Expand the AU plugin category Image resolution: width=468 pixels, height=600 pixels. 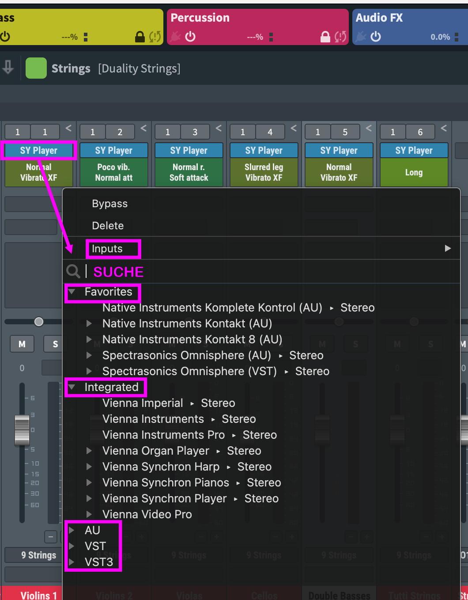(72, 530)
